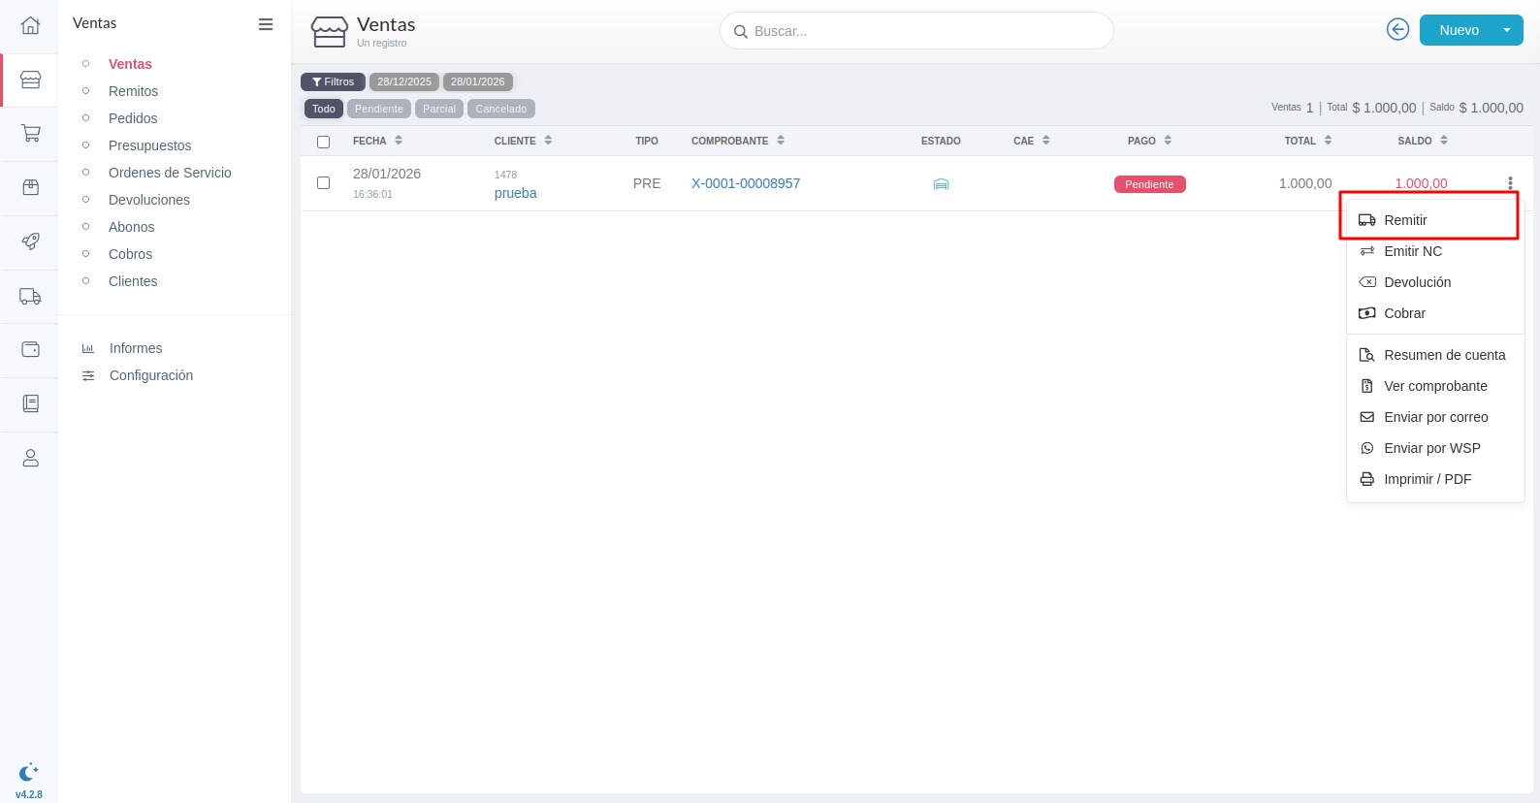Select Remitir from the context menu
Screen dimensions: 1540x803
point(1405,220)
